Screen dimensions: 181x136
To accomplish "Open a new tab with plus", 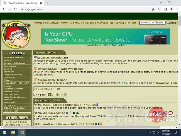I will [x=48, y=3].
